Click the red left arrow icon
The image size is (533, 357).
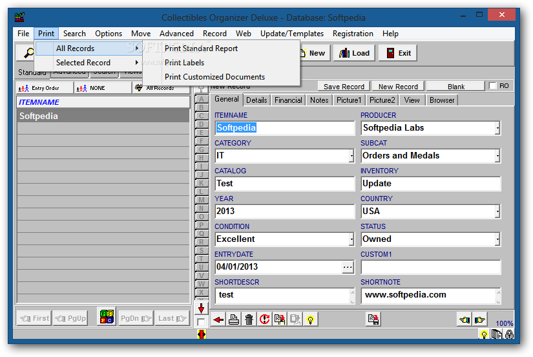[x=218, y=319]
